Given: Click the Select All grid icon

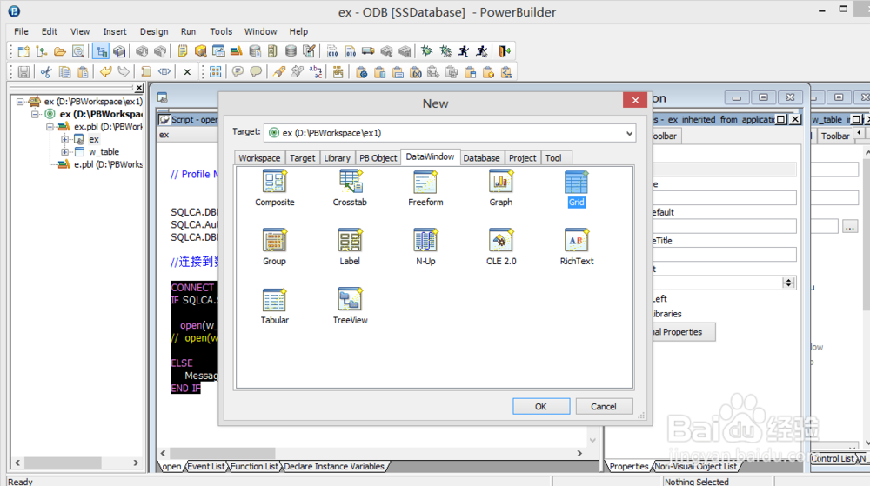Looking at the screenshot, I should tap(215, 72).
